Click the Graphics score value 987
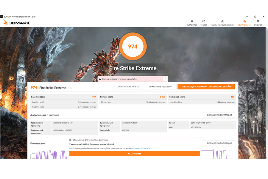Viewport: 268px width, 179px height. coord(94,97)
